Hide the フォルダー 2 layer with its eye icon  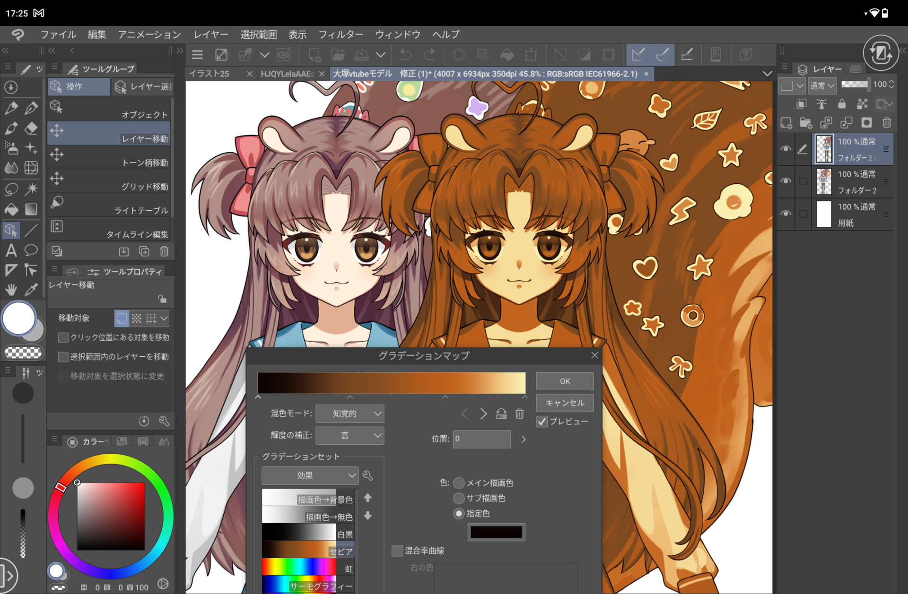786,181
